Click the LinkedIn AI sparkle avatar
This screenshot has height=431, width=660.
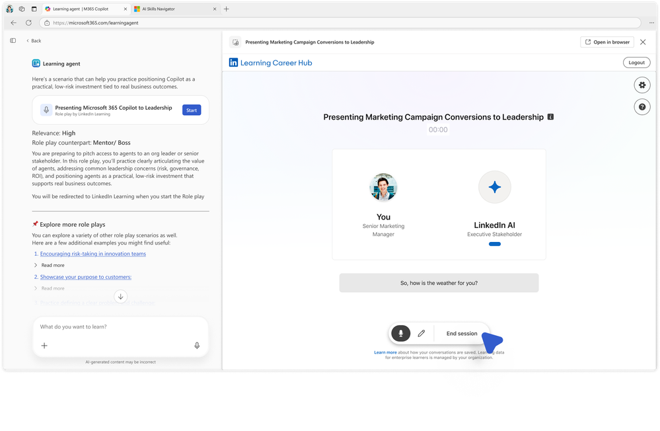coord(495,187)
